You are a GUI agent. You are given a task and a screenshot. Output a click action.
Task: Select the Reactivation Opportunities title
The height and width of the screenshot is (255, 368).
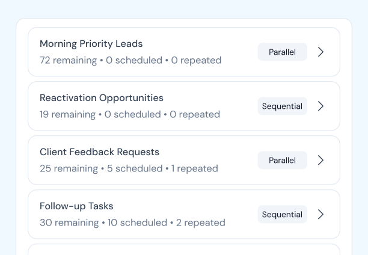point(102,98)
